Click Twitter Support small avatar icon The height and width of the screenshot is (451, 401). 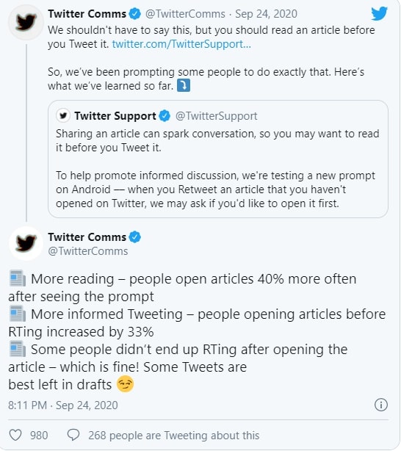63,115
